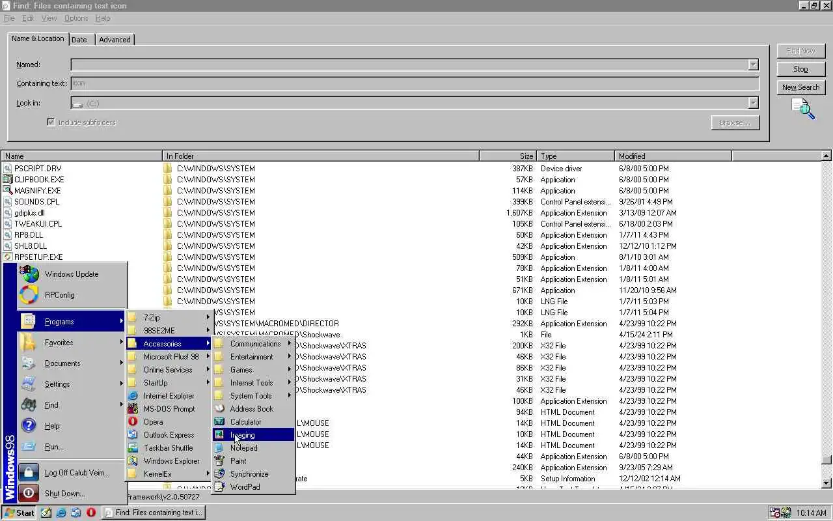The width and height of the screenshot is (833, 521).
Task: Select the gdiplus.dll result
Action: pyautogui.click(x=29, y=213)
